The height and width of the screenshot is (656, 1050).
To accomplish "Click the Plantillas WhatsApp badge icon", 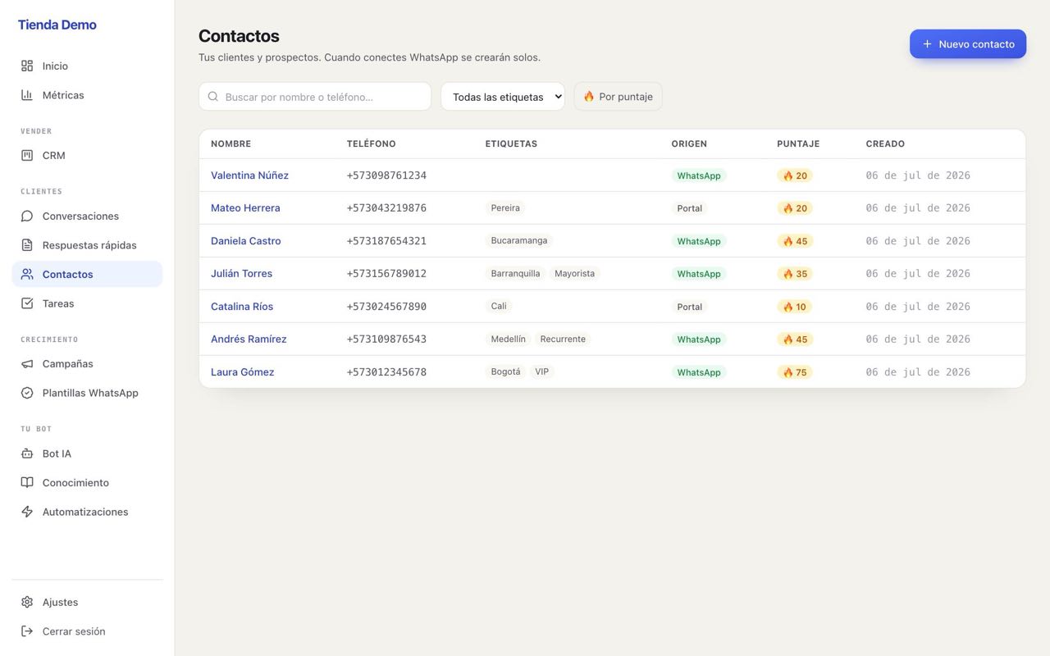I will point(27,393).
